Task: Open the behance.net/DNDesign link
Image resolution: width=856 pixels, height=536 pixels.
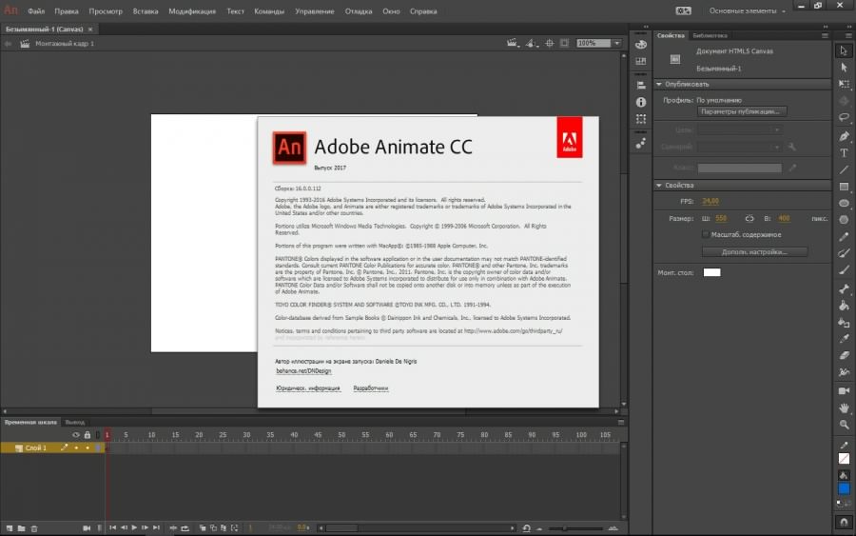Action: point(297,370)
